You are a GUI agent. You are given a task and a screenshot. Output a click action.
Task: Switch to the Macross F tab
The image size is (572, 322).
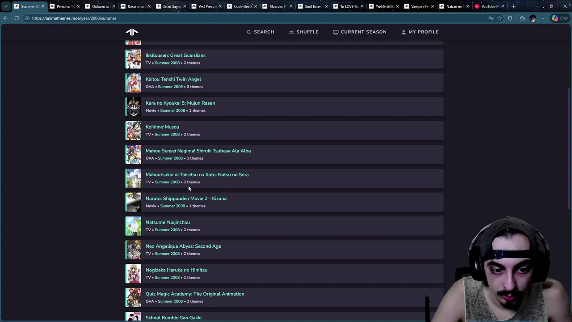(x=278, y=6)
